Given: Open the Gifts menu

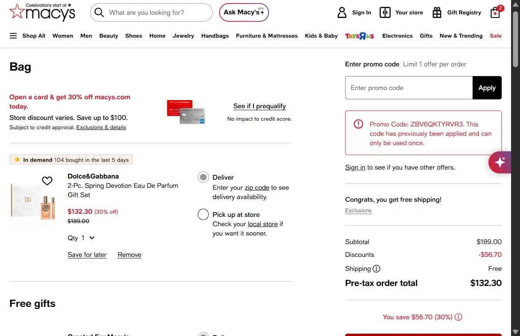Looking at the screenshot, I should coord(426,36).
